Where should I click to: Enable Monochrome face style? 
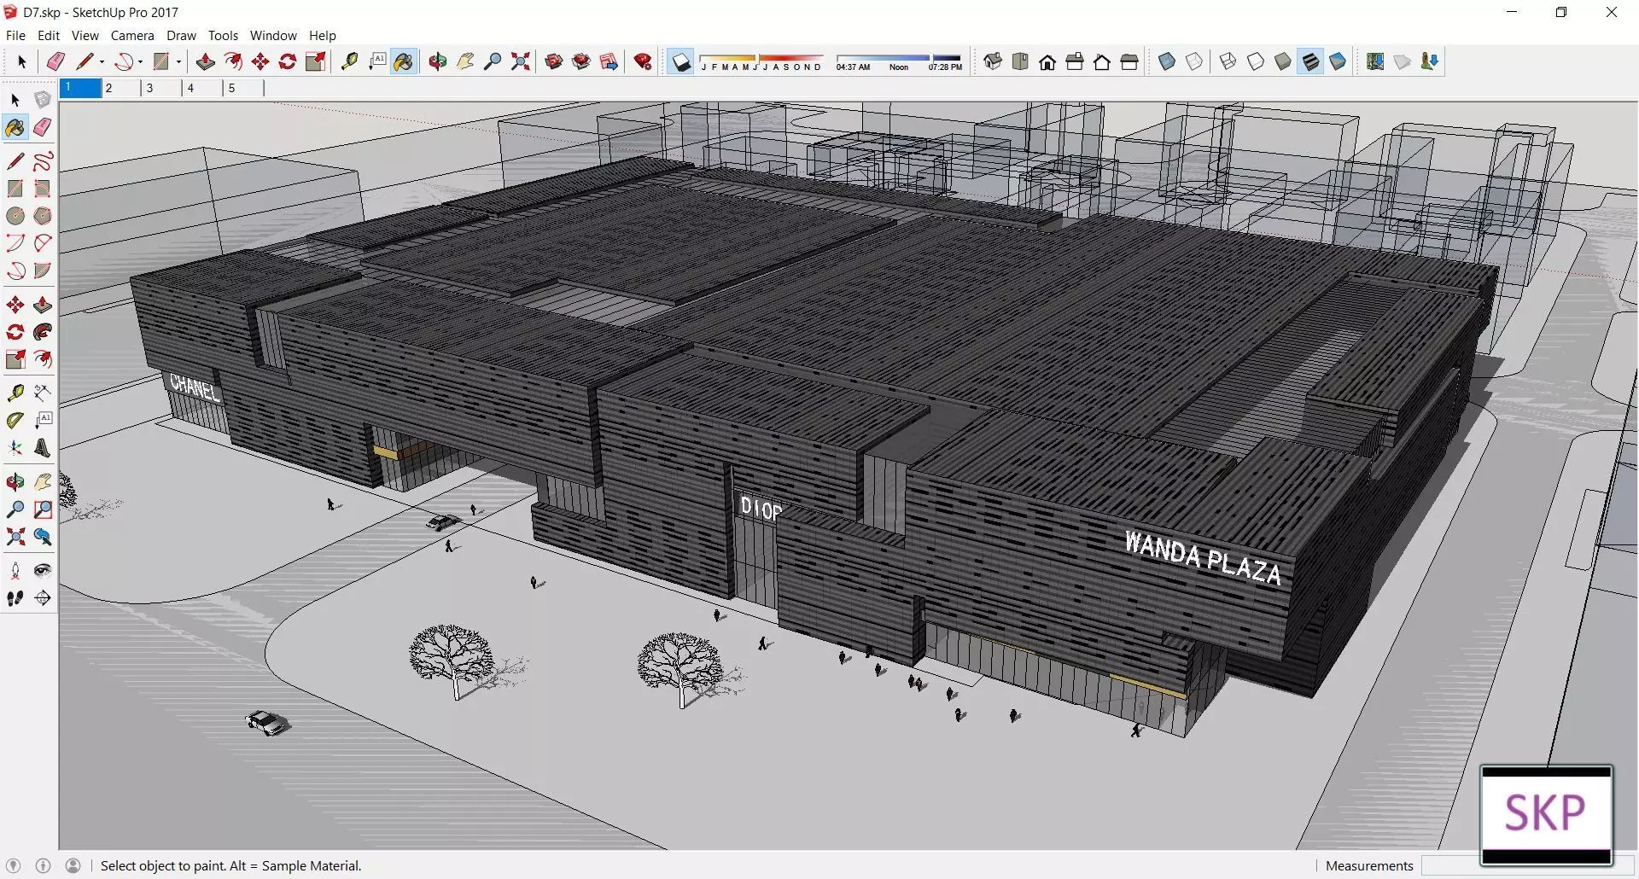click(1338, 61)
